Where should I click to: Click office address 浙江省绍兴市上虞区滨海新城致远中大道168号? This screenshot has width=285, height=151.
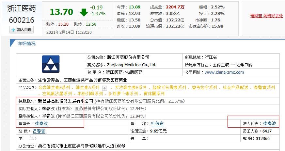[82, 146]
